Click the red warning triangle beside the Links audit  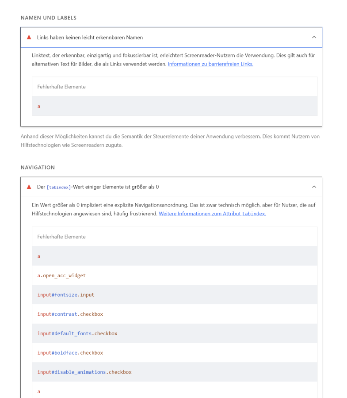(x=29, y=37)
